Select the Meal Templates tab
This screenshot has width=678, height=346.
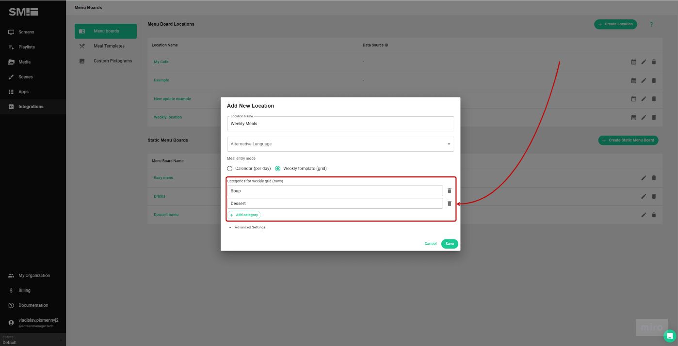tap(106, 46)
